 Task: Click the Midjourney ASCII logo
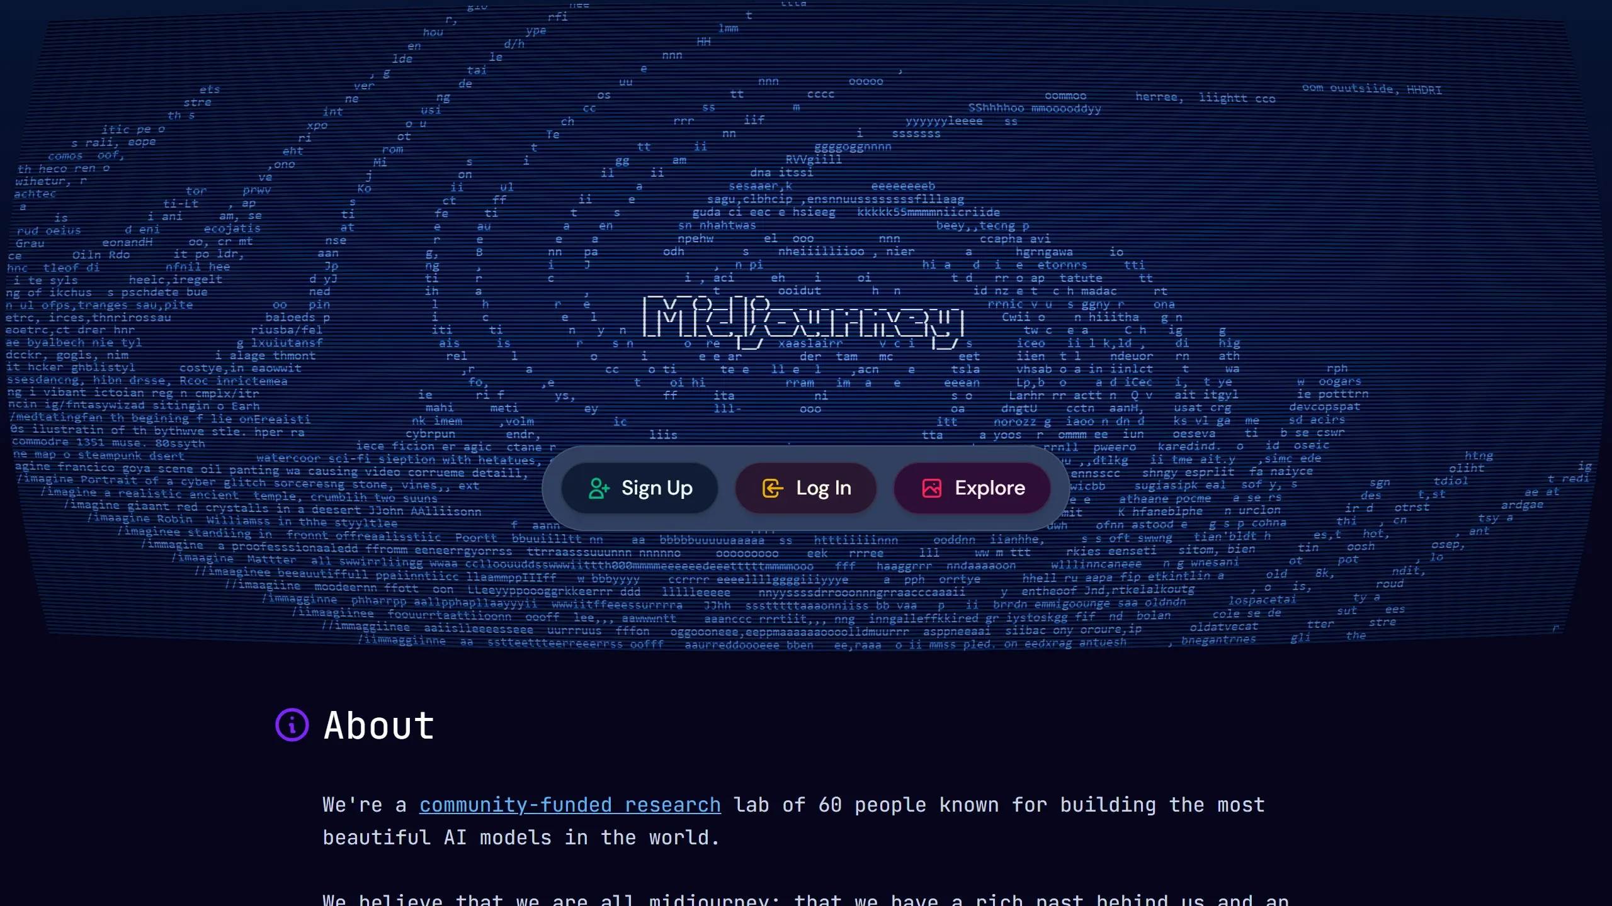pos(803,322)
